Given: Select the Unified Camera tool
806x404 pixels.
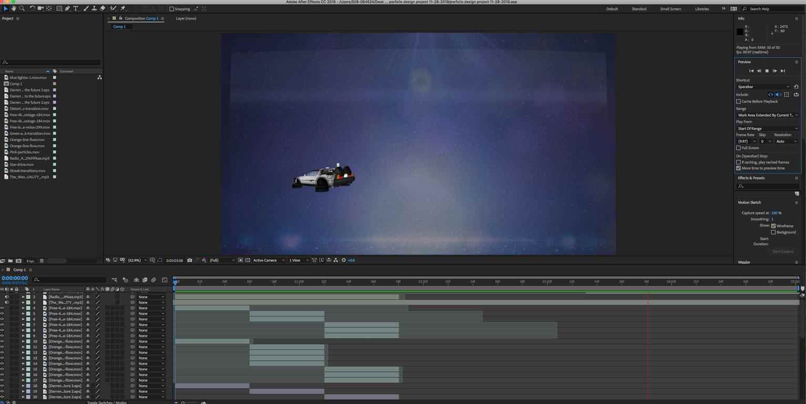Looking at the screenshot, I should [x=40, y=8].
